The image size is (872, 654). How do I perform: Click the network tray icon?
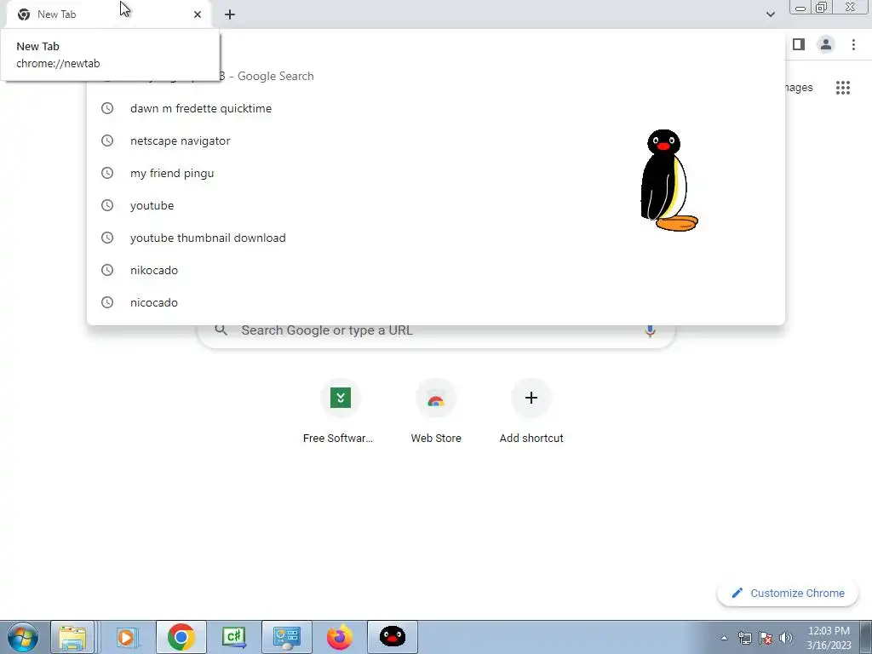point(744,638)
